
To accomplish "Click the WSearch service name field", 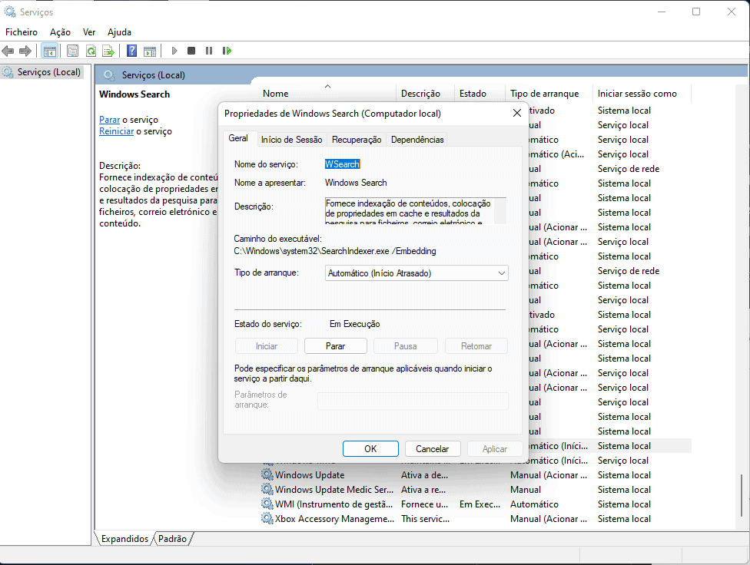I will (x=343, y=164).
